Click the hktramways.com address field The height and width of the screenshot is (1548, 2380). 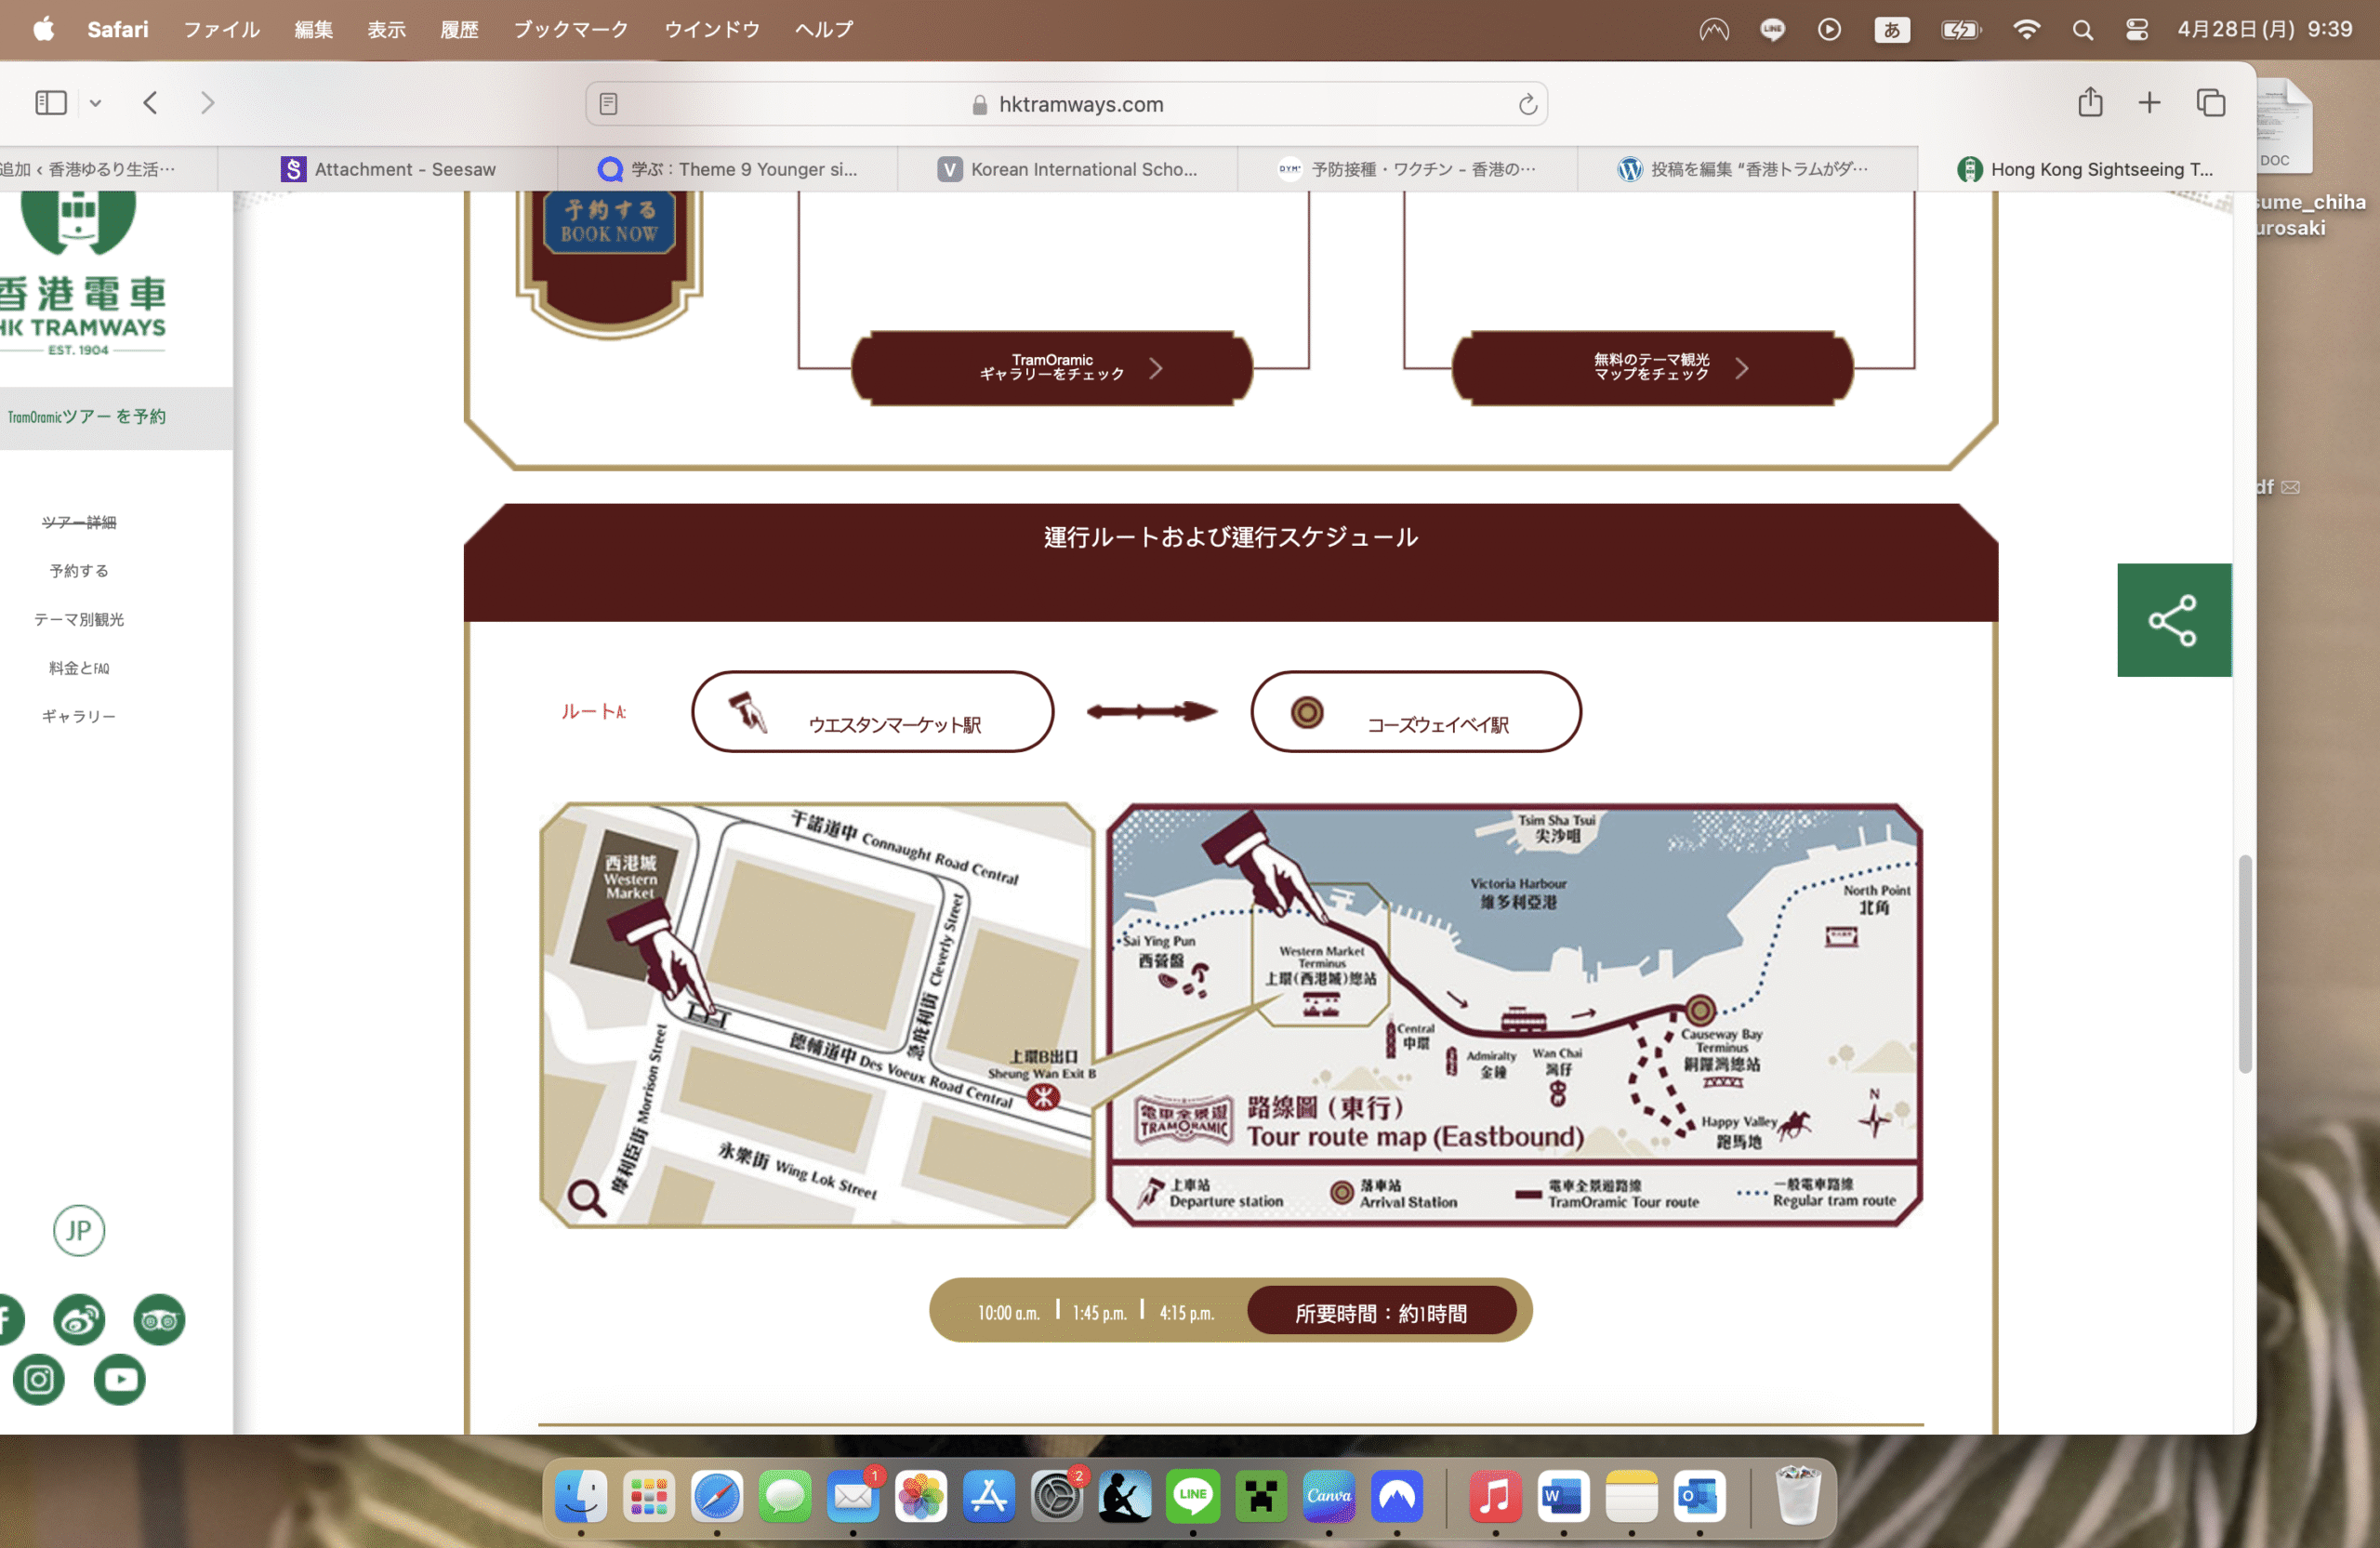click(1066, 104)
